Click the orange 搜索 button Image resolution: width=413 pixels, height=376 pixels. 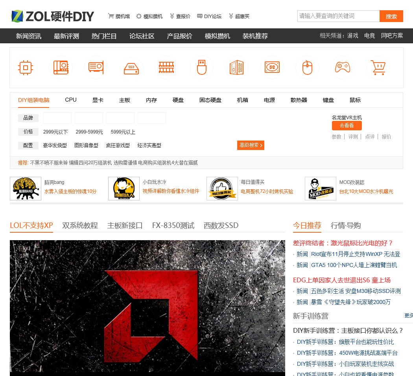[x=391, y=16]
